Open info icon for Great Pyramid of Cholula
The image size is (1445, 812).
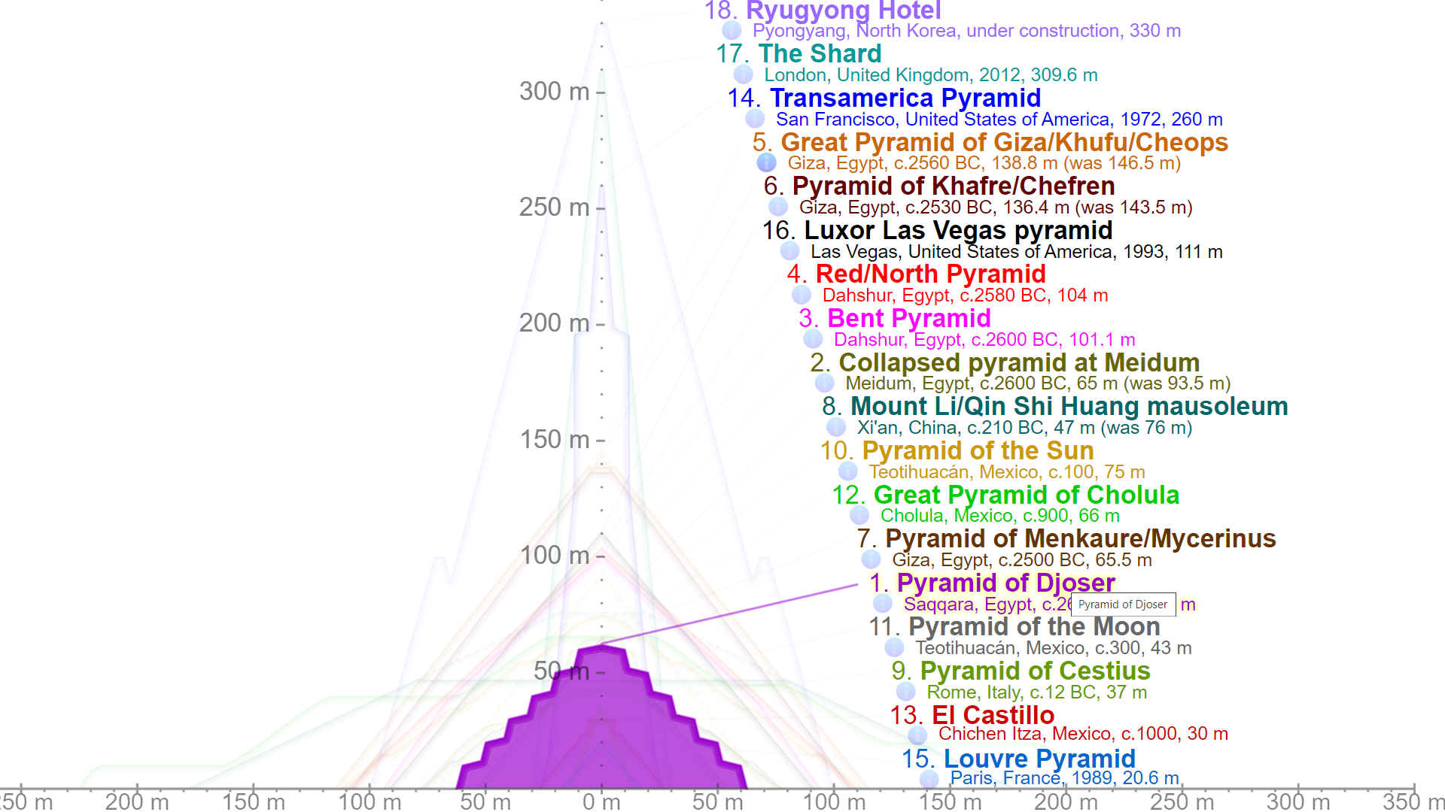[x=859, y=514]
